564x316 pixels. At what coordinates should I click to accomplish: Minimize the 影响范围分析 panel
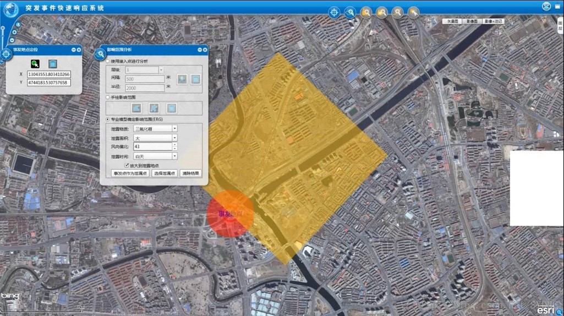pyautogui.click(x=198, y=50)
